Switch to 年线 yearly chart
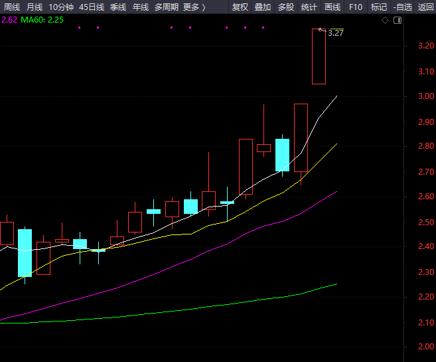This screenshot has width=436, height=362. tap(141, 7)
